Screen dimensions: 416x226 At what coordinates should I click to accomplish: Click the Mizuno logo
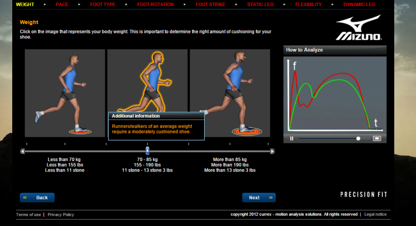pyautogui.click(x=358, y=28)
